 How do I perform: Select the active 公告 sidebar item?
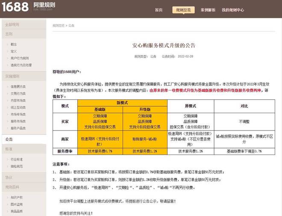(24, 139)
